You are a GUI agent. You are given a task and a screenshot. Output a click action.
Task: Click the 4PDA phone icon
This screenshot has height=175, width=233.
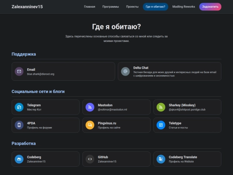tap(19, 125)
